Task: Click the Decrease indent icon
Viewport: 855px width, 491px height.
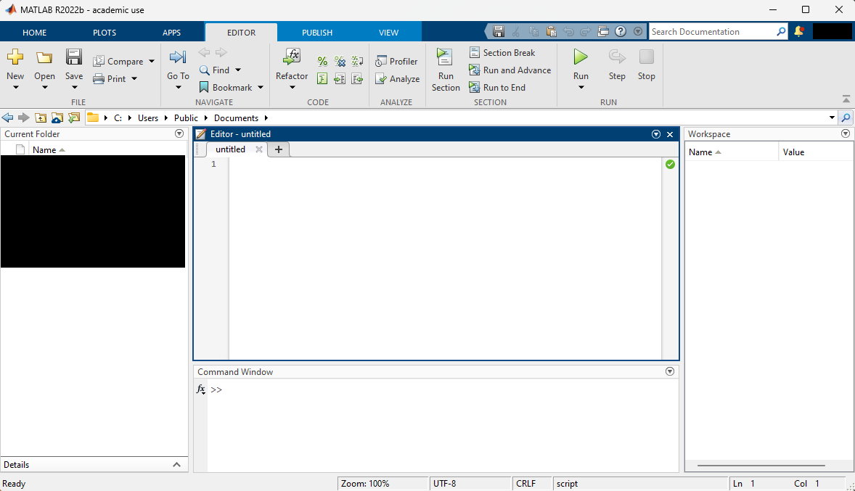Action: (357, 79)
